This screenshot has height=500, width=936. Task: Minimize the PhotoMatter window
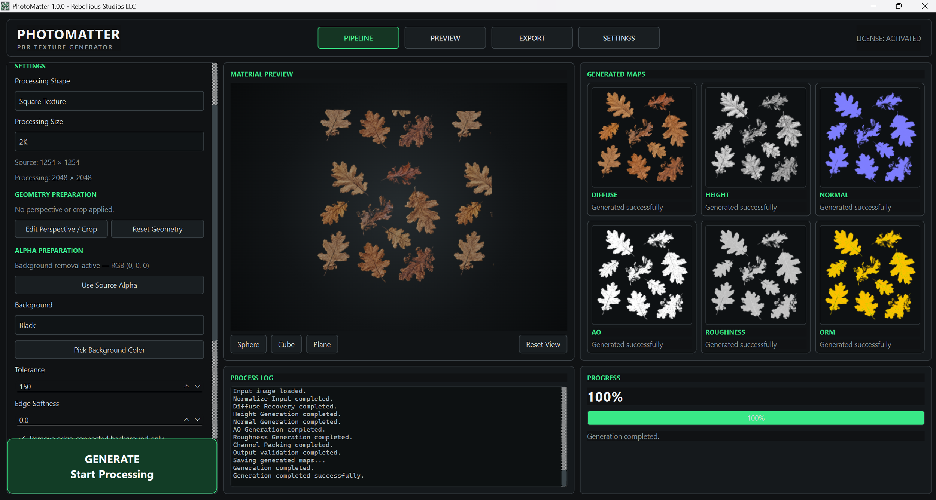click(x=873, y=6)
